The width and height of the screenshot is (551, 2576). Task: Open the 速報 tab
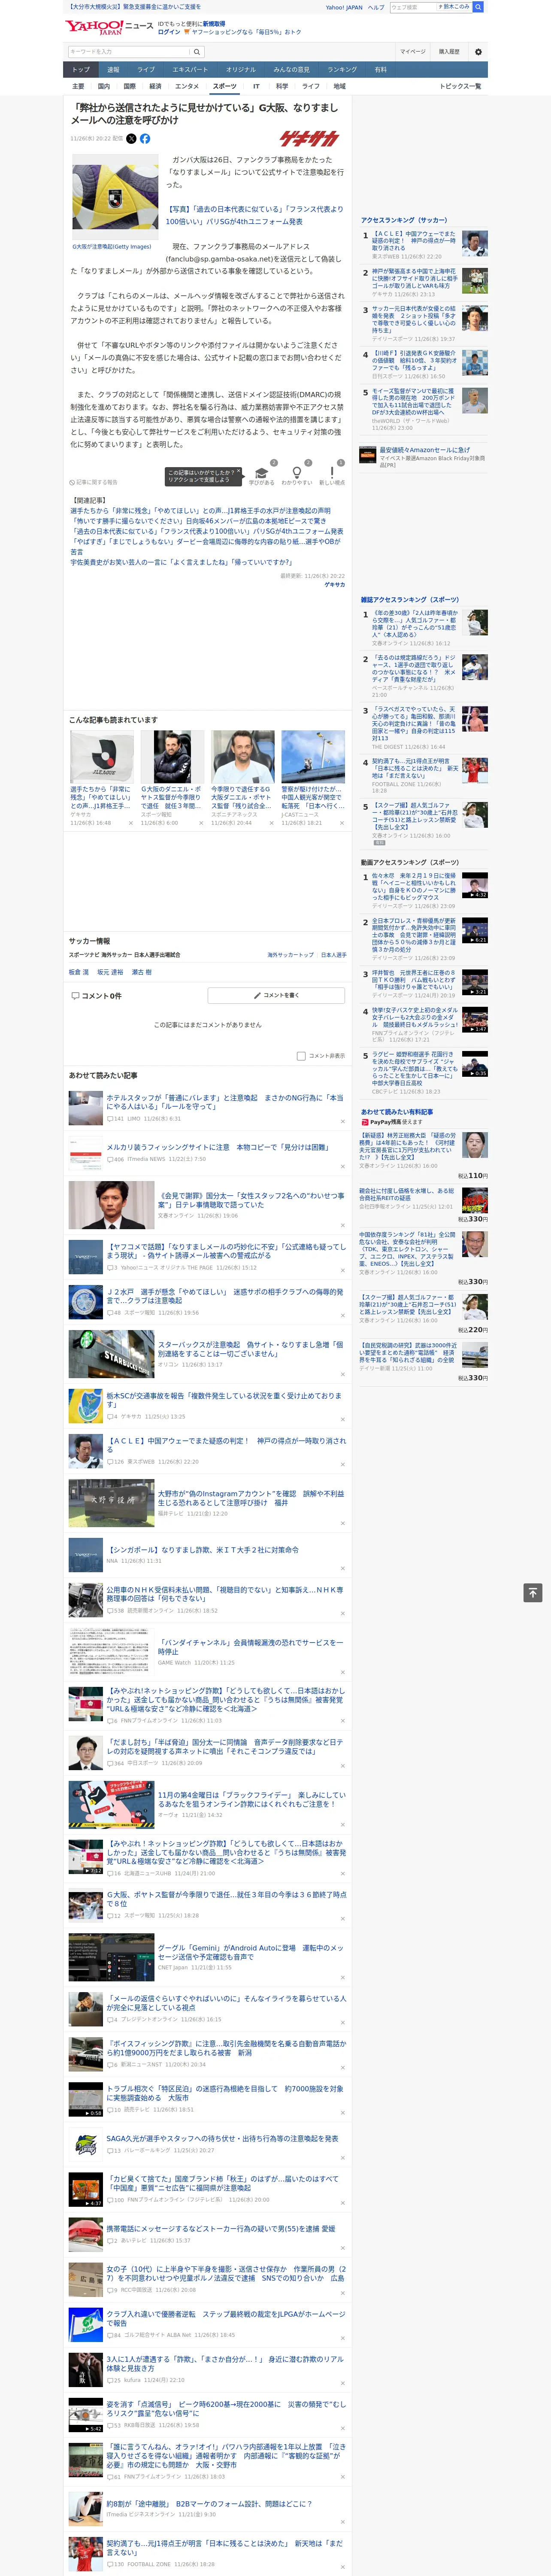tap(113, 70)
